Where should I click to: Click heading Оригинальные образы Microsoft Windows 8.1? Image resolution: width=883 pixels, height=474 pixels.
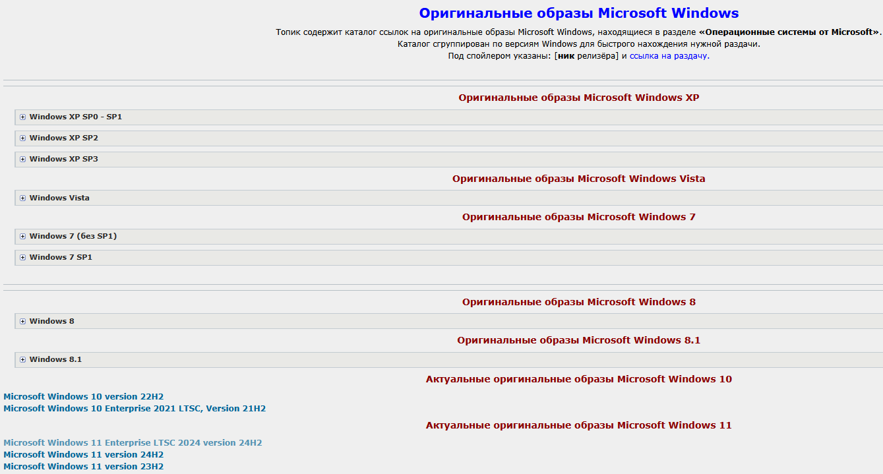(x=579, y=340)
